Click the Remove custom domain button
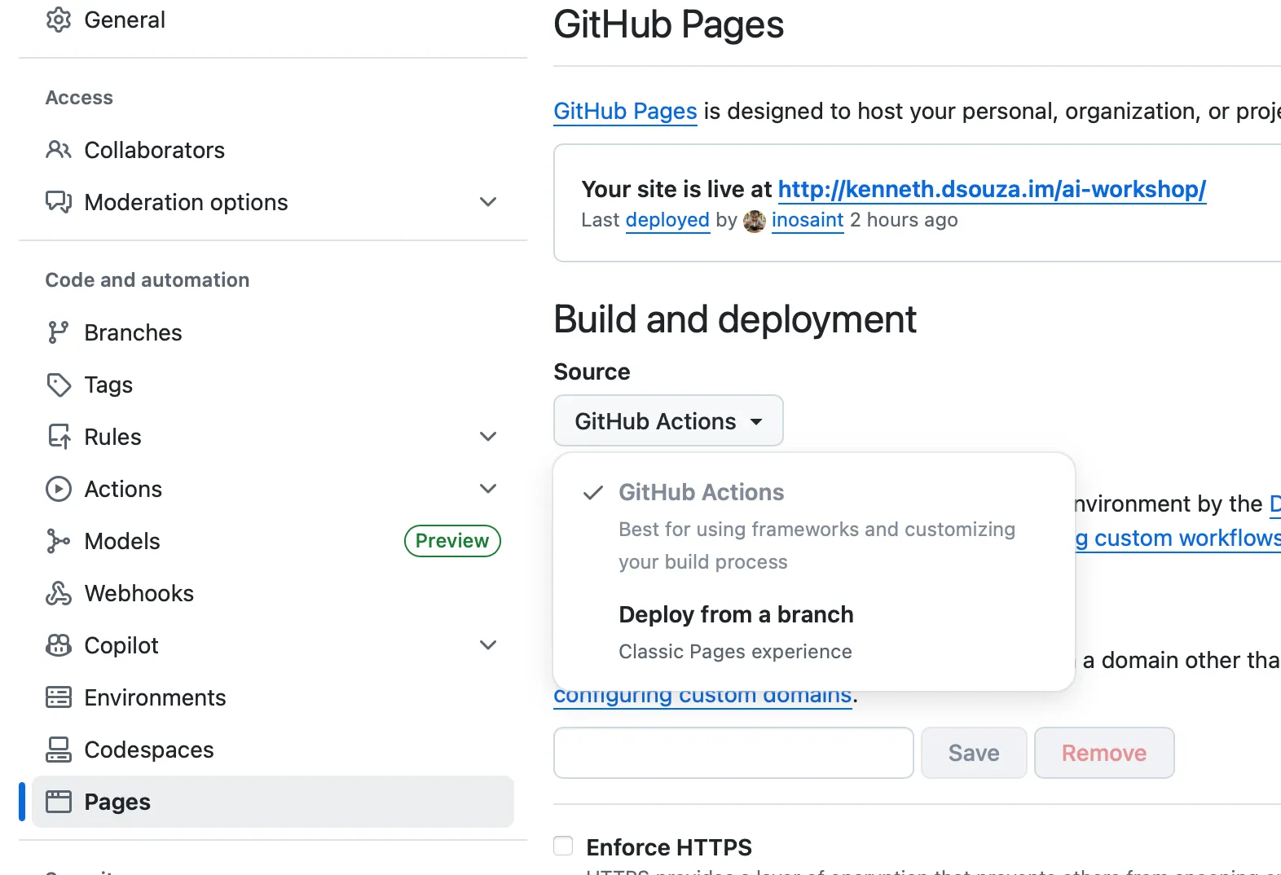Image resolution: width=1281 pixels, height=875 pixels. (1104, 753)
